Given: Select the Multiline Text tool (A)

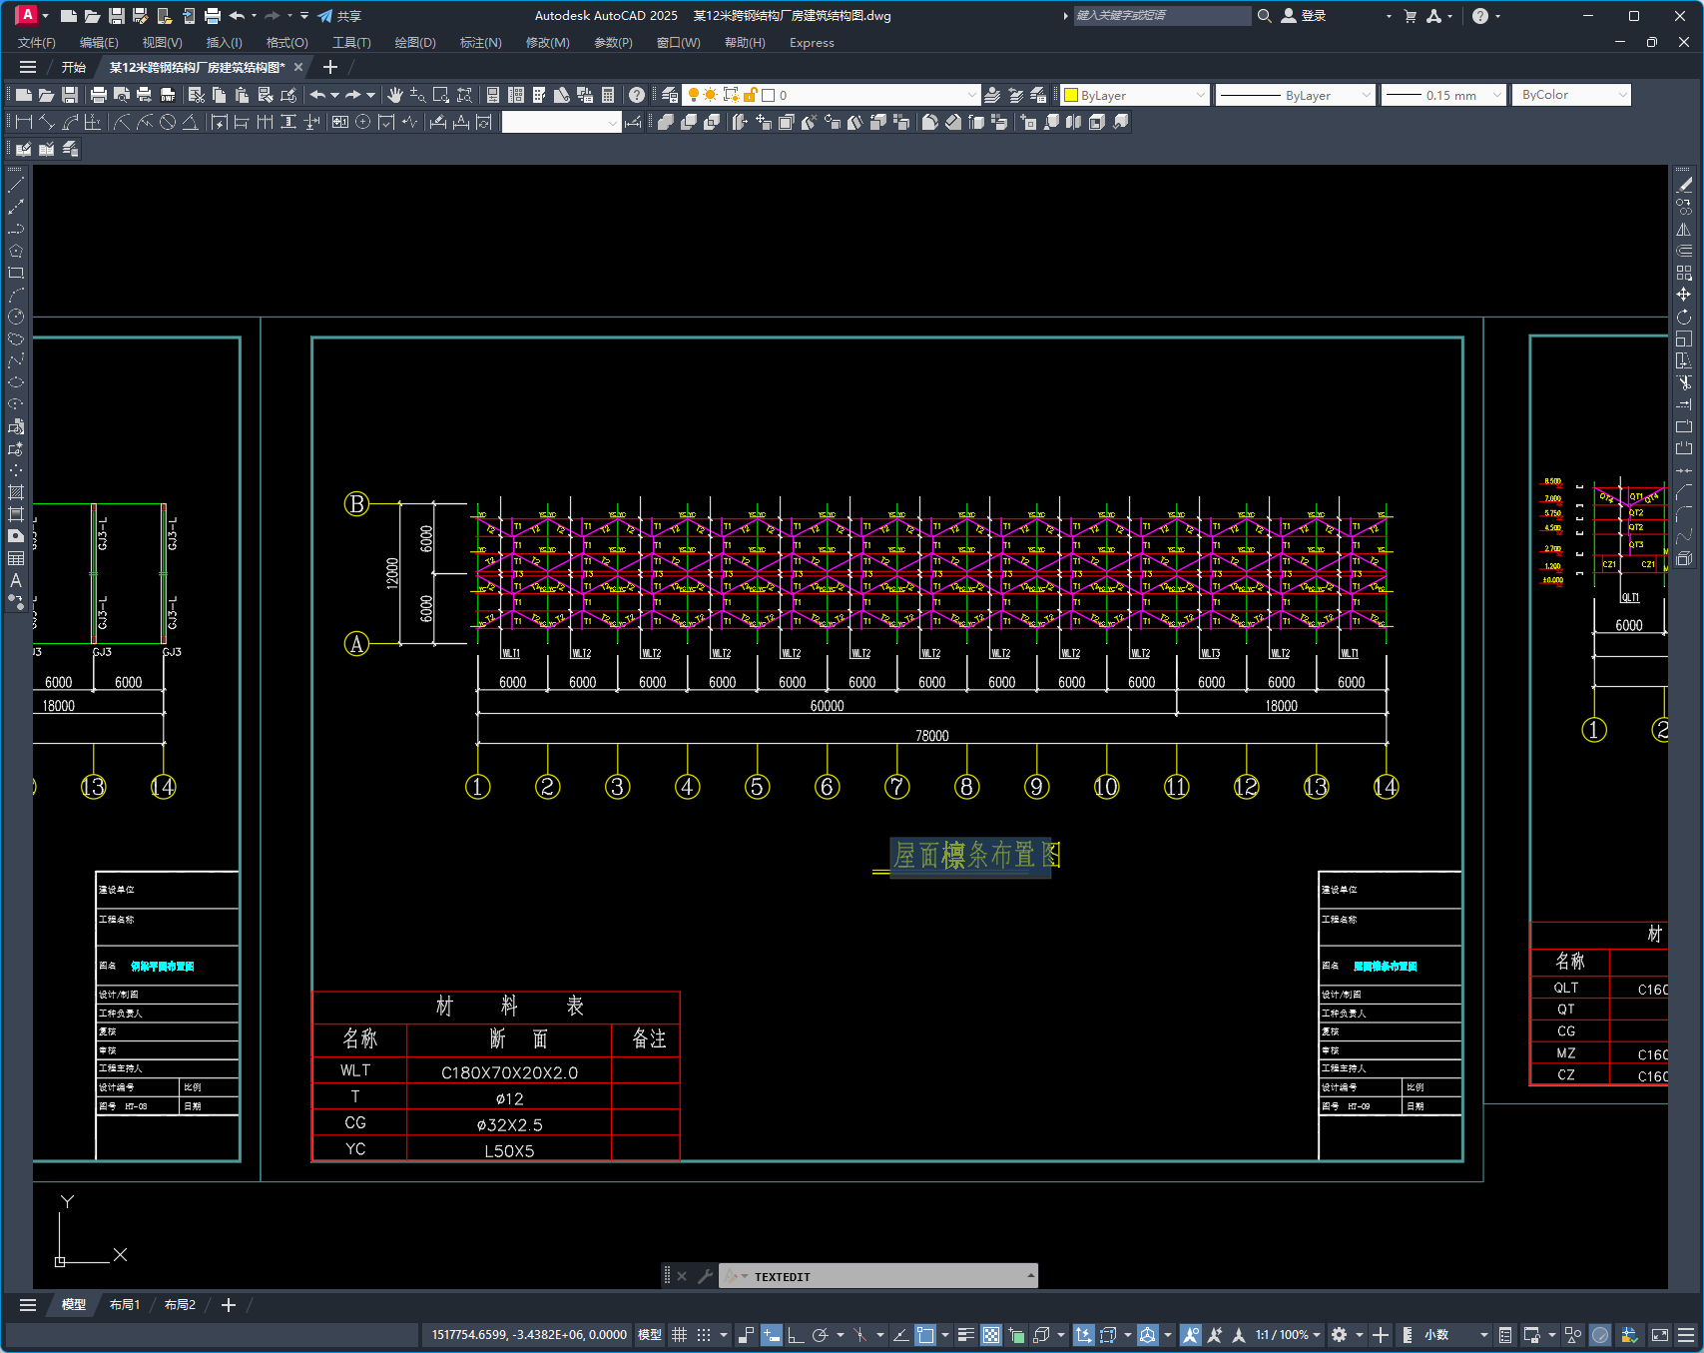Looking at the screenshot, I should (x=16, y=580).
